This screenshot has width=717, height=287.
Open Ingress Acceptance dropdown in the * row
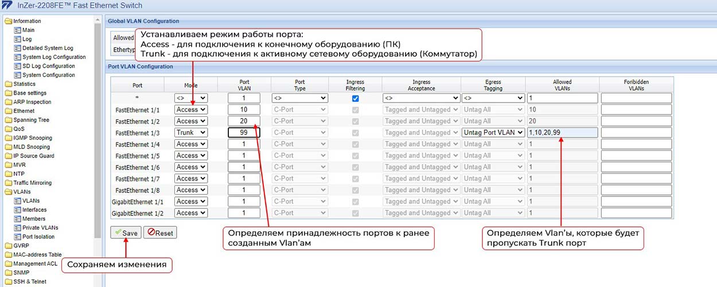422,98
